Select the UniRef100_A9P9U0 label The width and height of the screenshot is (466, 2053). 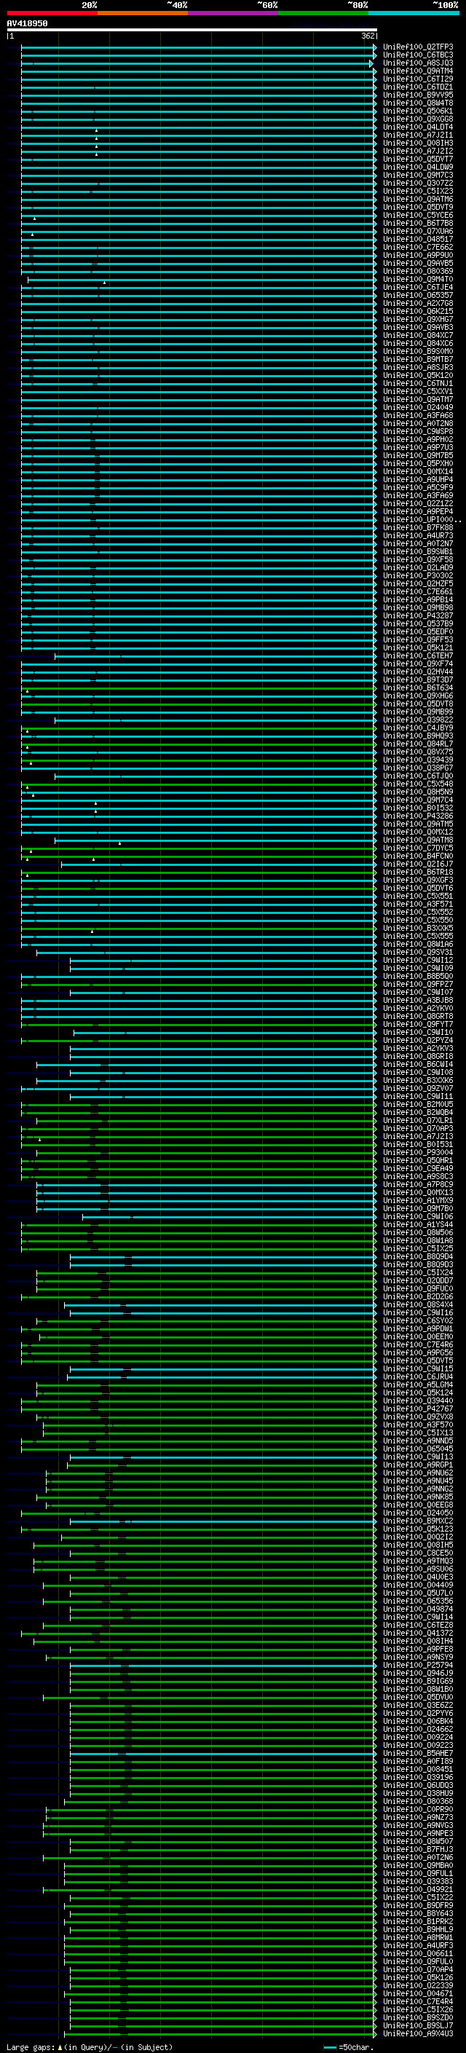coord(418,255)
